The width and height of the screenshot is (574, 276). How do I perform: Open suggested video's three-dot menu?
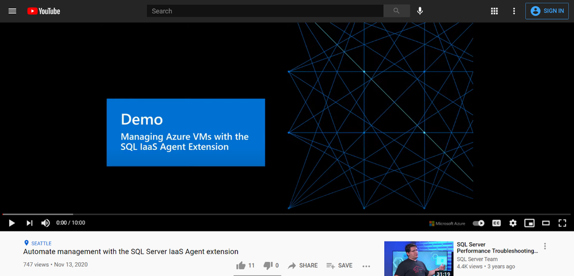(x=545, y=246)
